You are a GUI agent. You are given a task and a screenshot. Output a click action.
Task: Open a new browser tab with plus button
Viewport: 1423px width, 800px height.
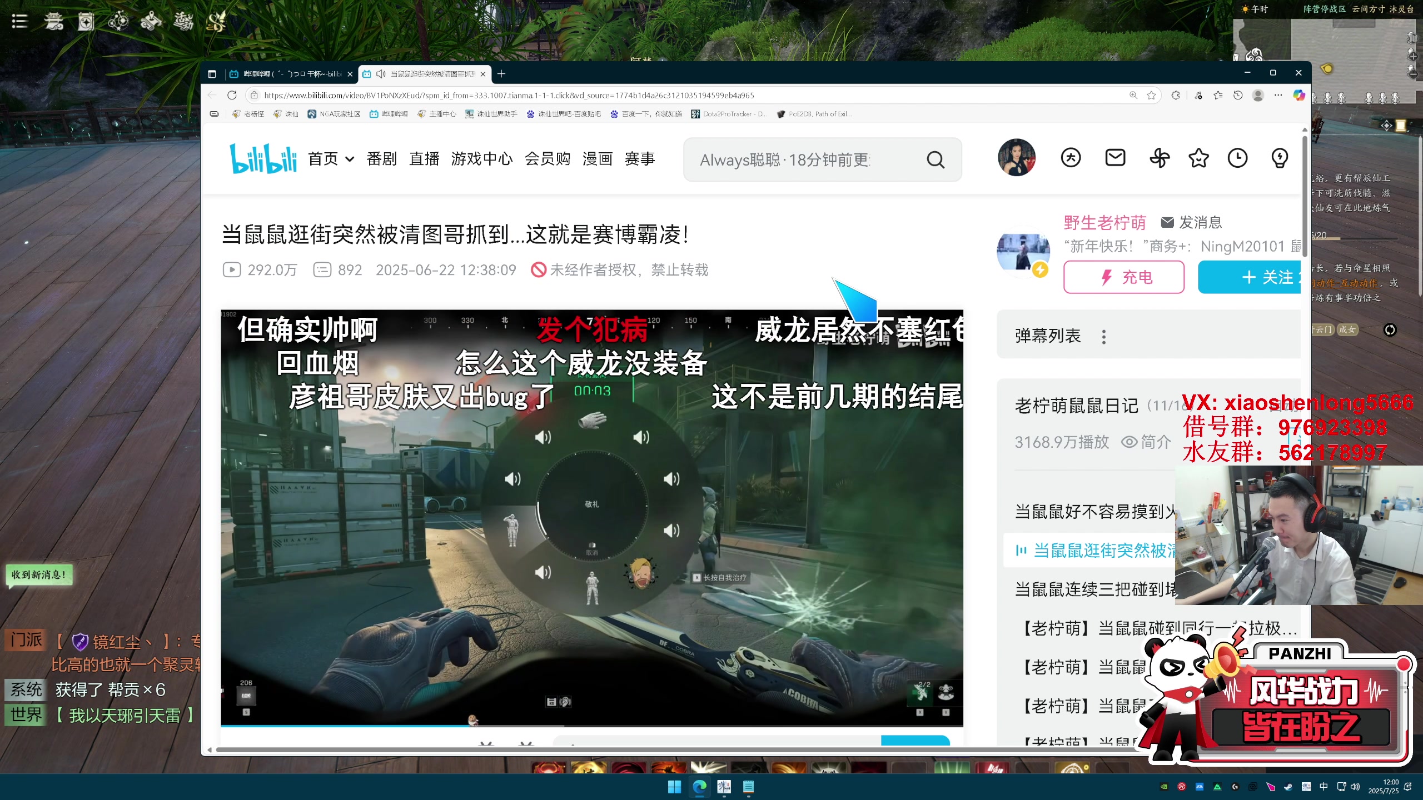[501, 74]
